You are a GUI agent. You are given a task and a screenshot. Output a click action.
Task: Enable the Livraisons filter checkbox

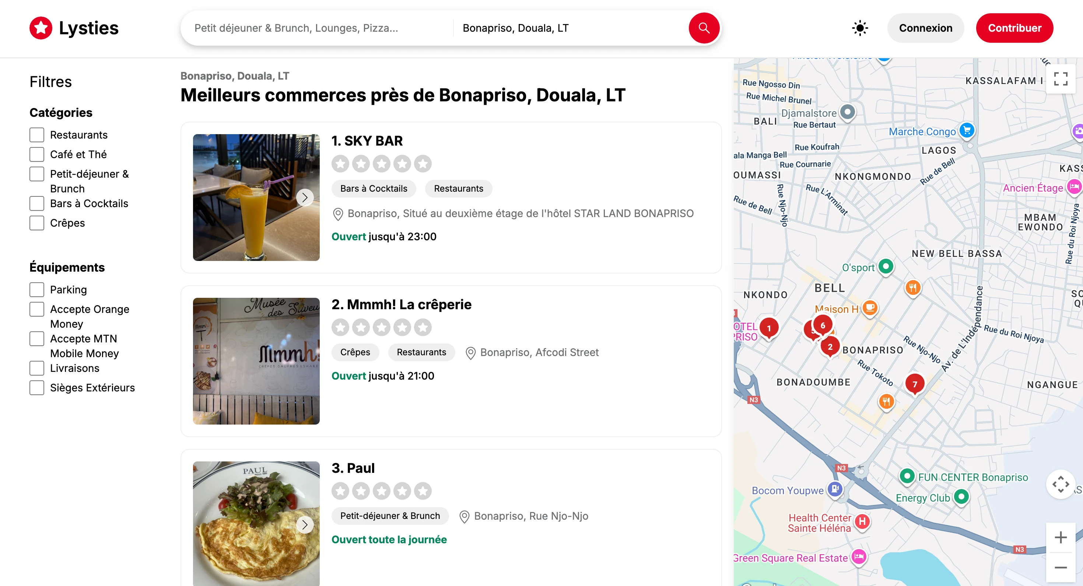37,368
